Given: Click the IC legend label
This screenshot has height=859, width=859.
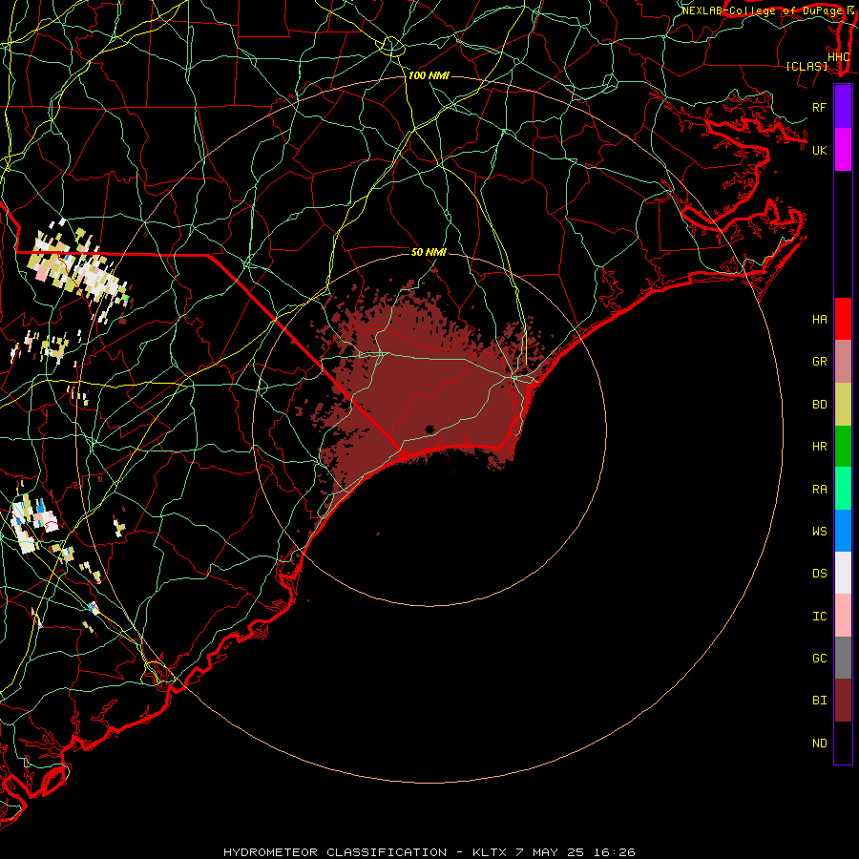Looking at the screenshot, I should point(819,617).
